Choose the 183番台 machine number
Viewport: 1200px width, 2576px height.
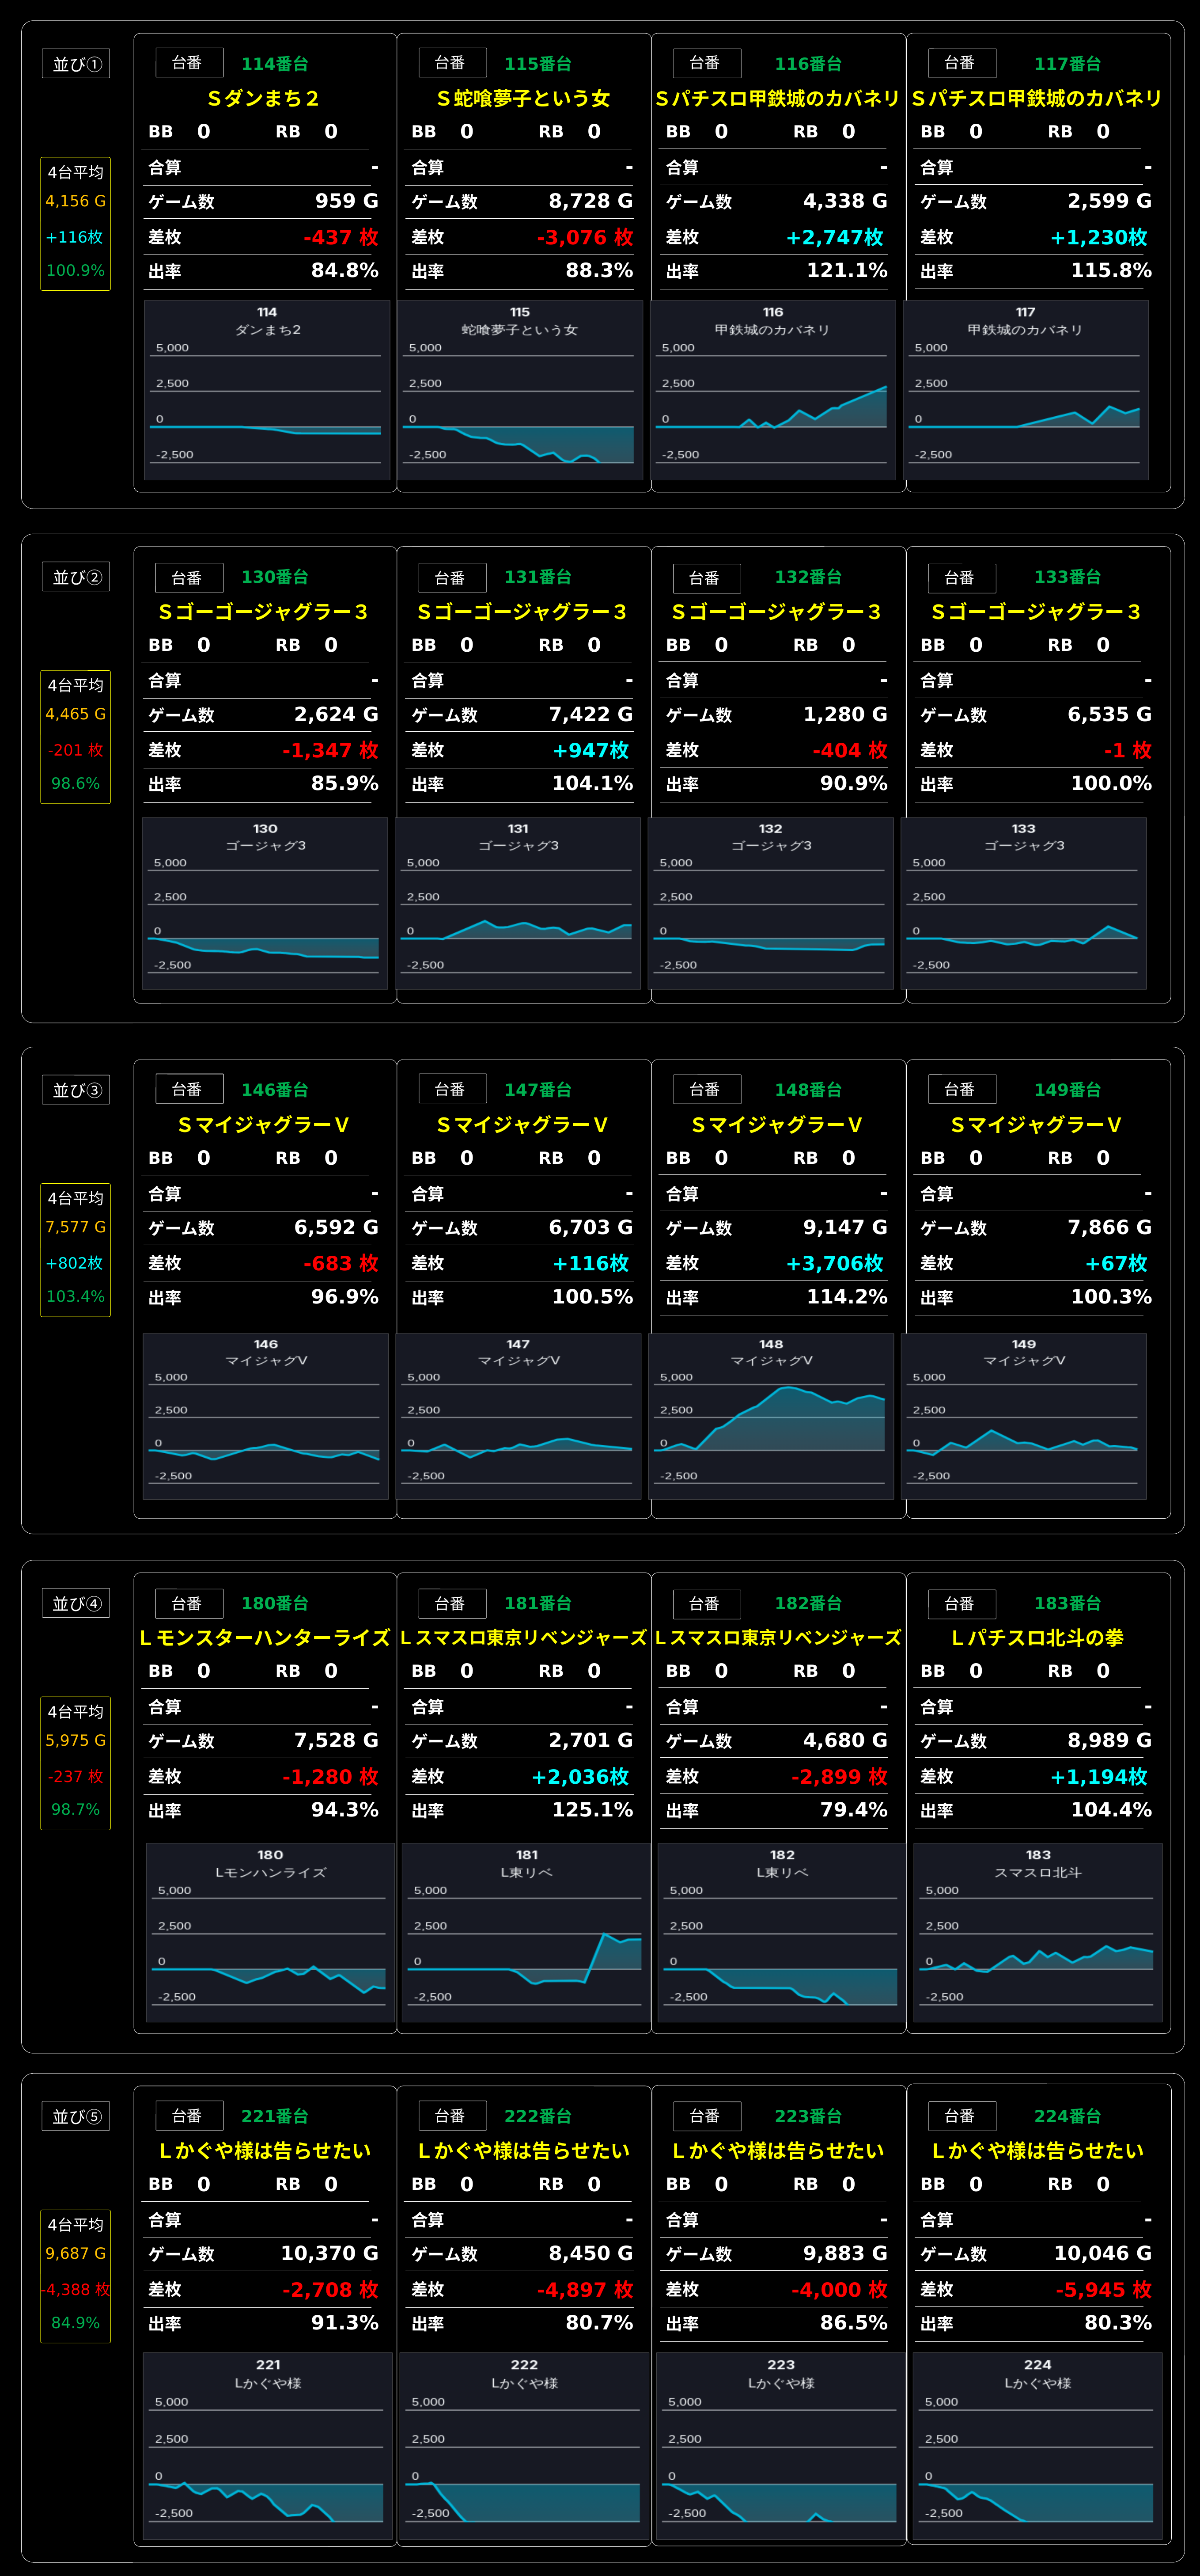pyautogui.click(x=1067, y=1603)
